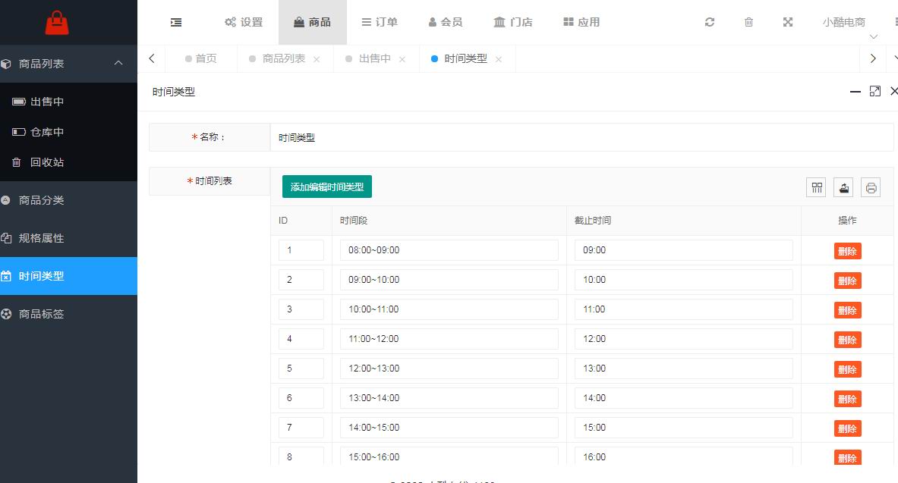The height and width of the screenshot is (483, 898).
Task: Click the trash clear-cache icon in top bar
Action: pyautogui.click(x=748, y=22)
